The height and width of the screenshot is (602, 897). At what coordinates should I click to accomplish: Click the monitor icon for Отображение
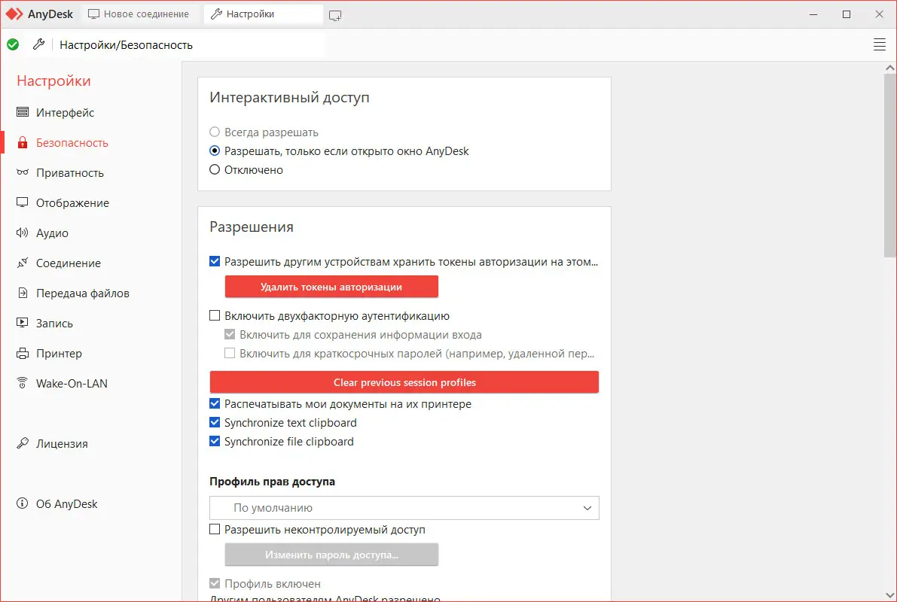pos(23,202)
